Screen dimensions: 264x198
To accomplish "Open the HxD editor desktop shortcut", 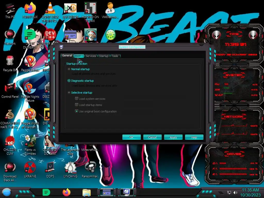I will [x=70, y=11].
